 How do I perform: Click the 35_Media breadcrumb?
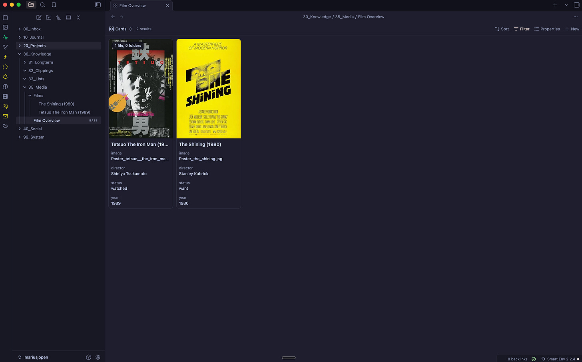pyautogui.click(x=344, y=17)
